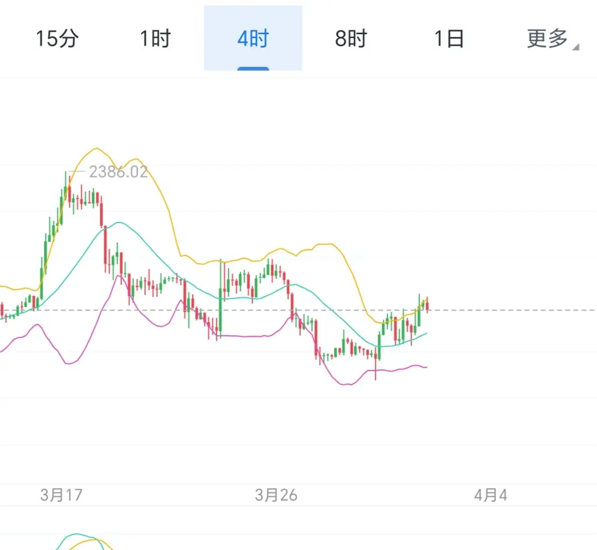Open the 1日 daily chart tab

click(x=449, y=39)
